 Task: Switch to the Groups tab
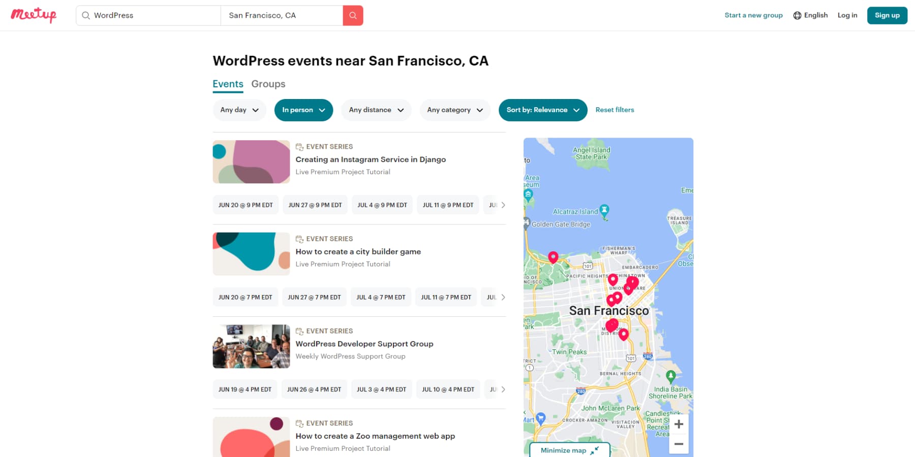pos(268,84)
